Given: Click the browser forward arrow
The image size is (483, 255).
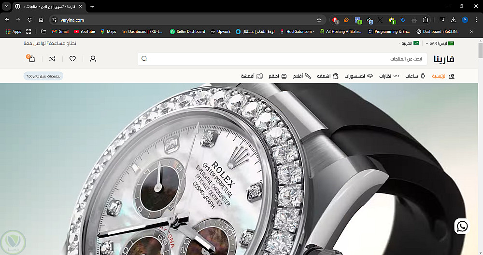Looking at the screenshot, I should [18, 20].
